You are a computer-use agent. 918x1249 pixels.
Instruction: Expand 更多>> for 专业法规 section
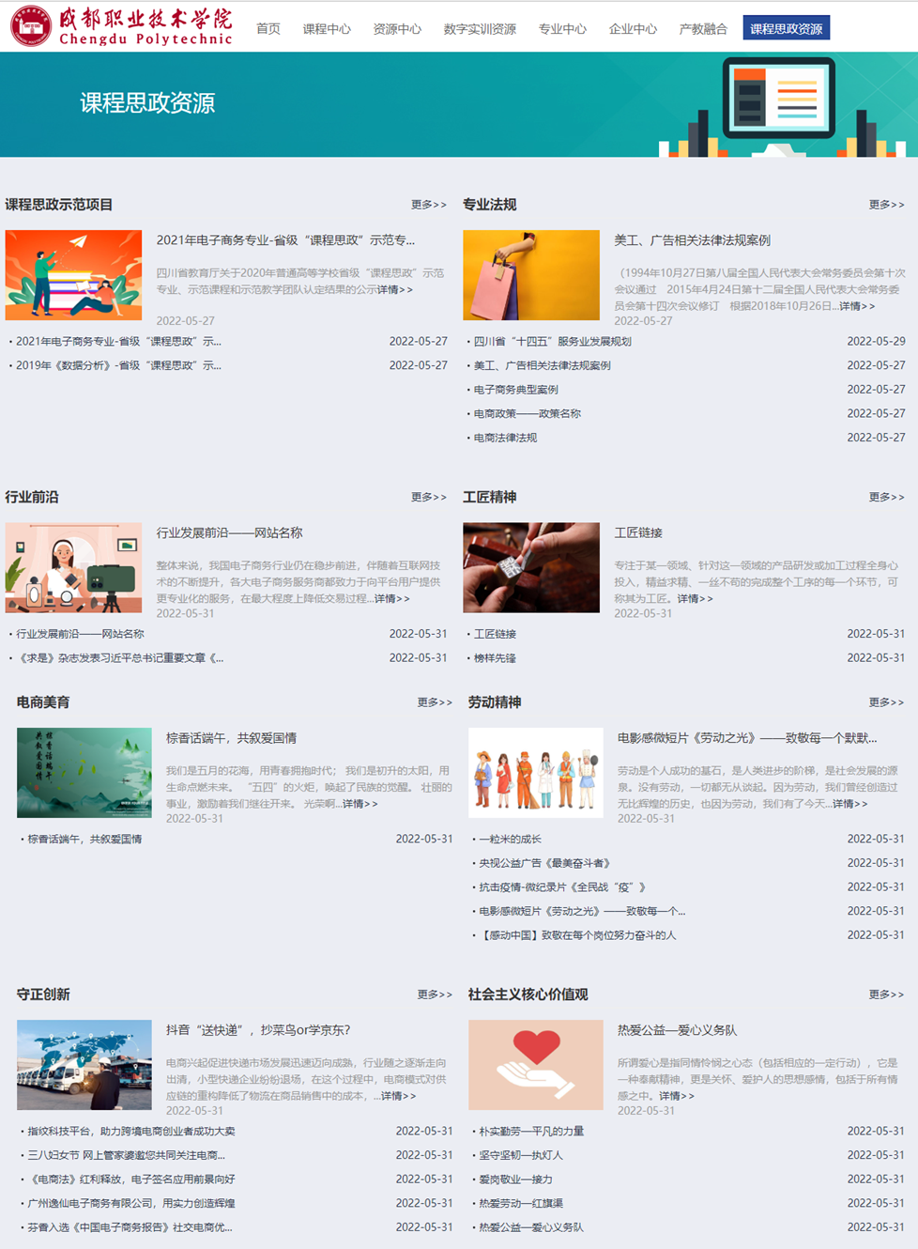coord(886,205)
